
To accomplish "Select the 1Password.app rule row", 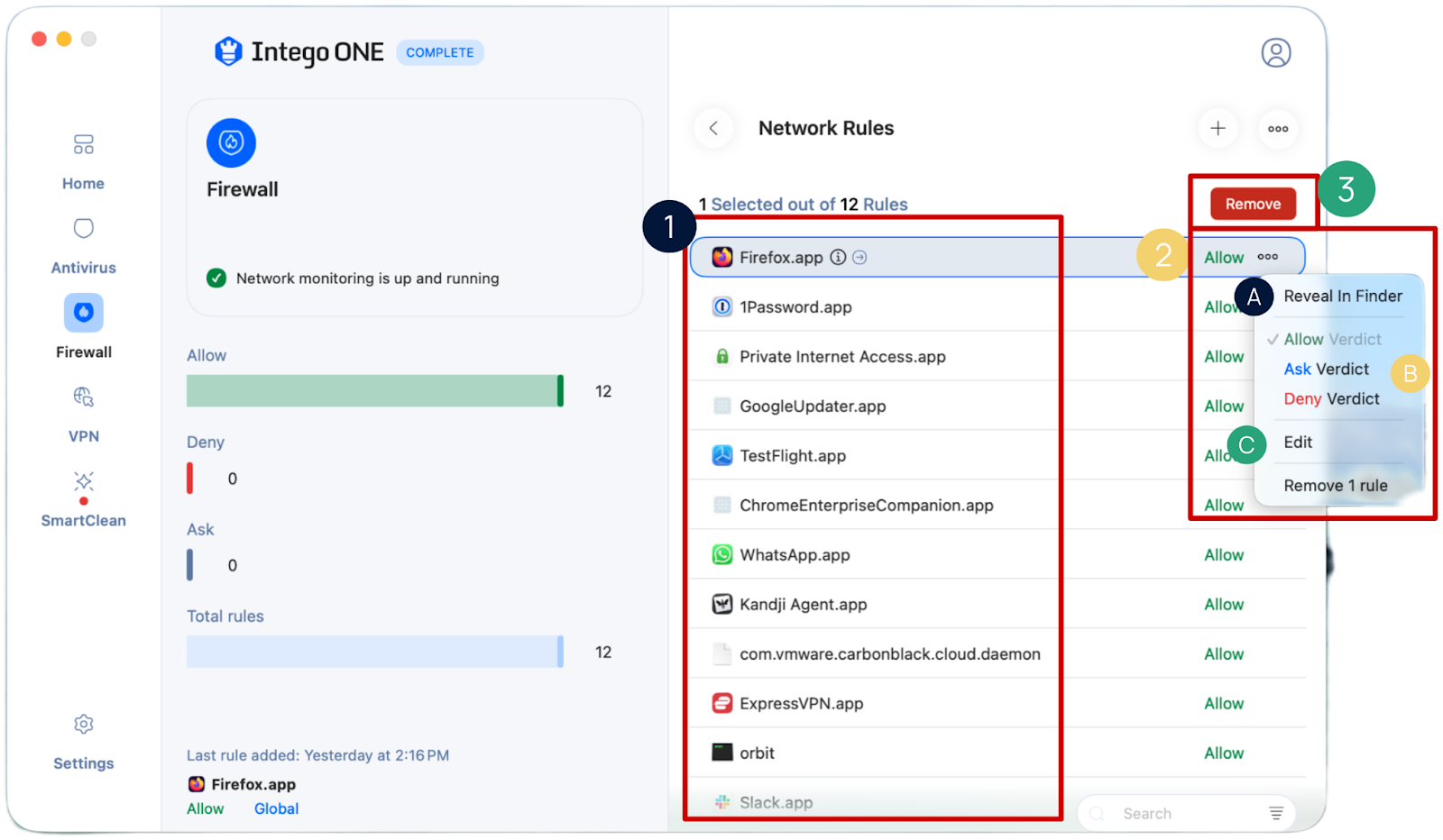I will click(997, 306).
